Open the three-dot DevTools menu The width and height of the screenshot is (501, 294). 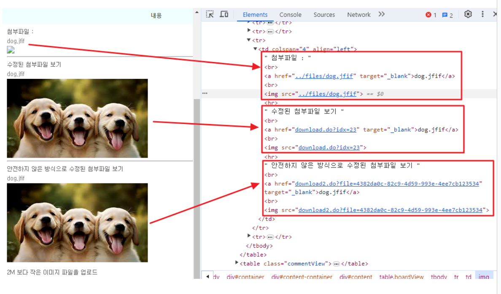pyautogui.click(x=482, y=14)
